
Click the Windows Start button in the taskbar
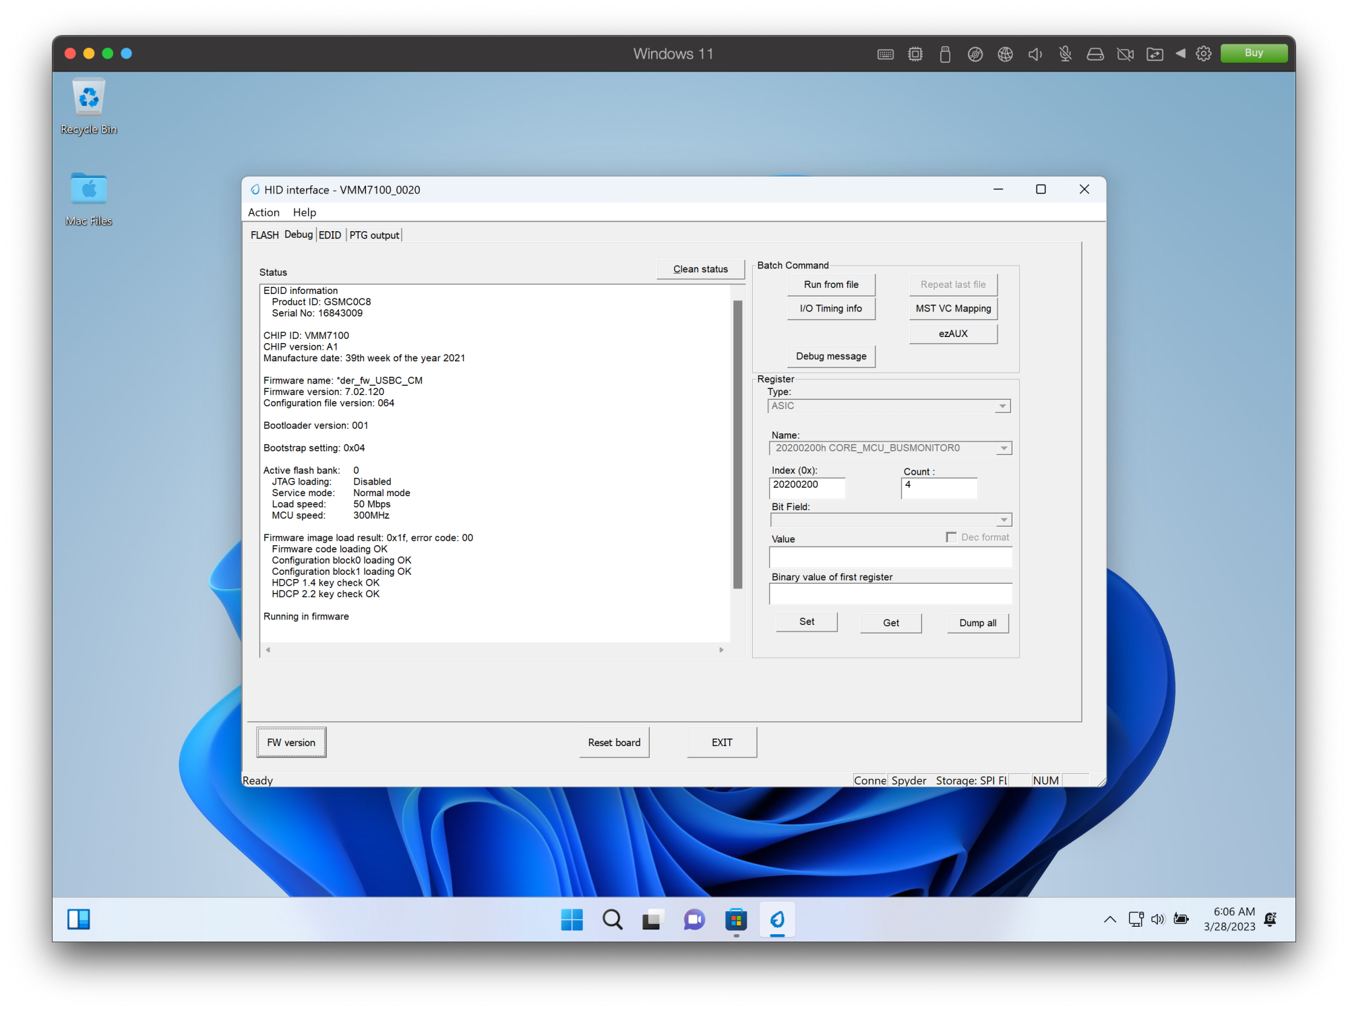pos(572,919)
